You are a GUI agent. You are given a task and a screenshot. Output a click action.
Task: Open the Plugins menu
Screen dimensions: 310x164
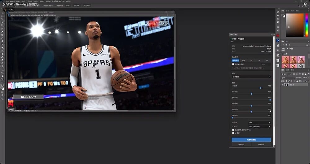pyautogui.click(x=55, y=1)
